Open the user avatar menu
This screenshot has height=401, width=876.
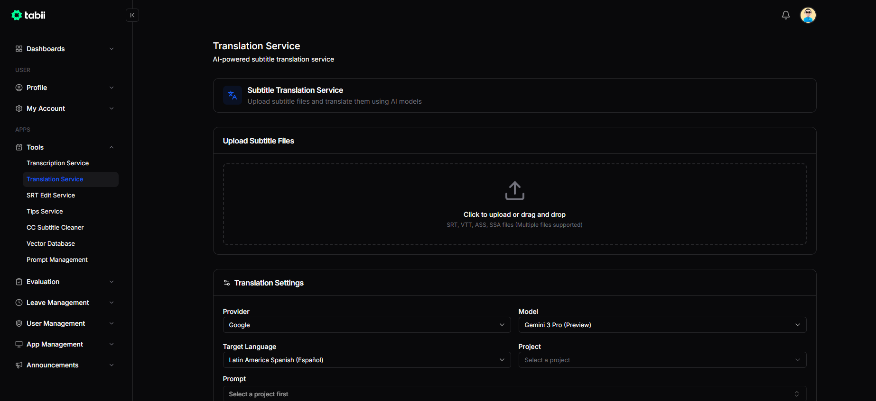coord(808,15)
